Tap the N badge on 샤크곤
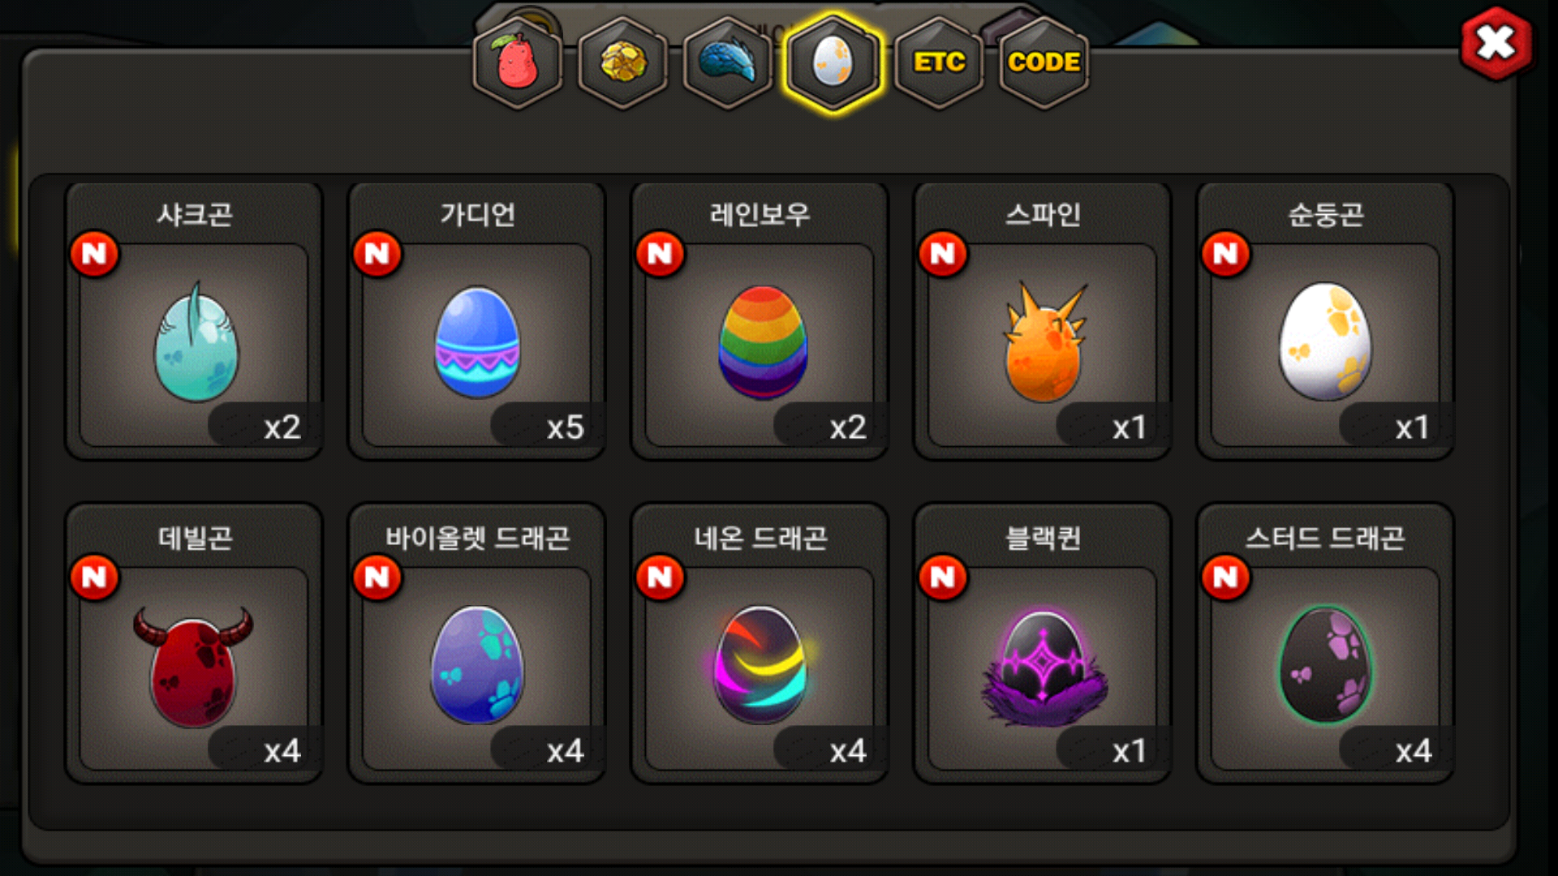This screenshot has width=1558, height=876. pos(95,255)
